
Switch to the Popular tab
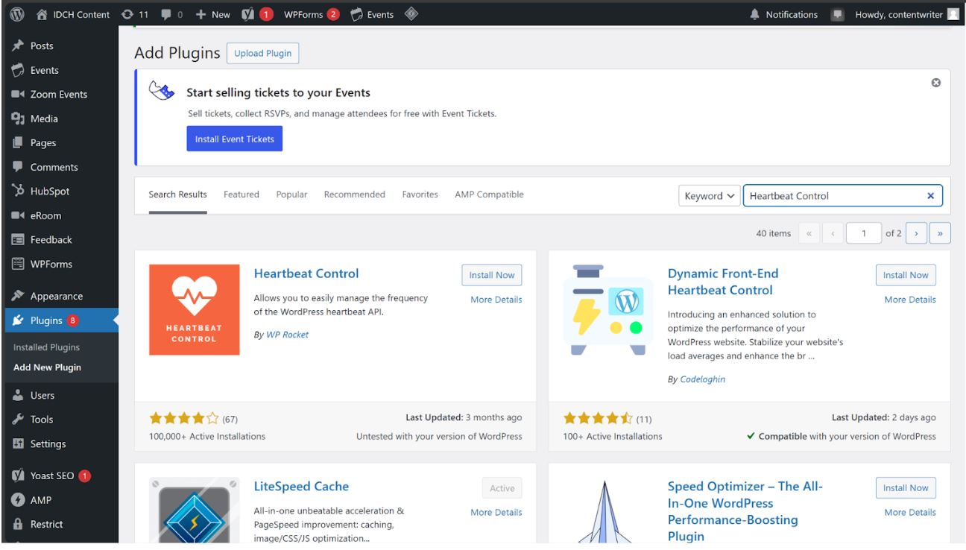pos(291,195)
